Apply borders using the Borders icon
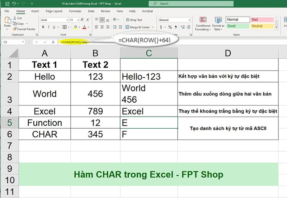This screenshot has width=287, height=198. click(65, 27)
